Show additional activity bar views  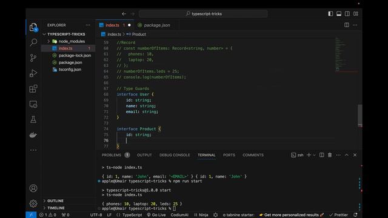(x=33, y=150)
